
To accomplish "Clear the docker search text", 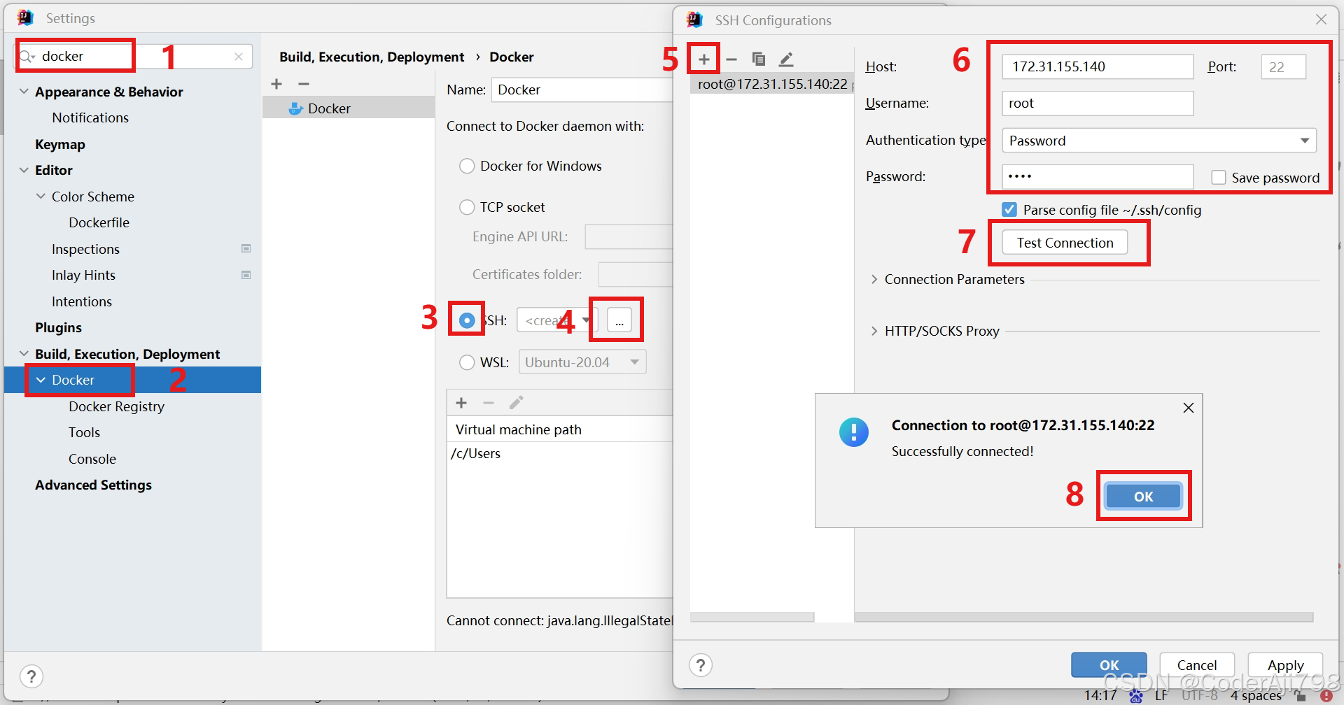I will 239,57.
